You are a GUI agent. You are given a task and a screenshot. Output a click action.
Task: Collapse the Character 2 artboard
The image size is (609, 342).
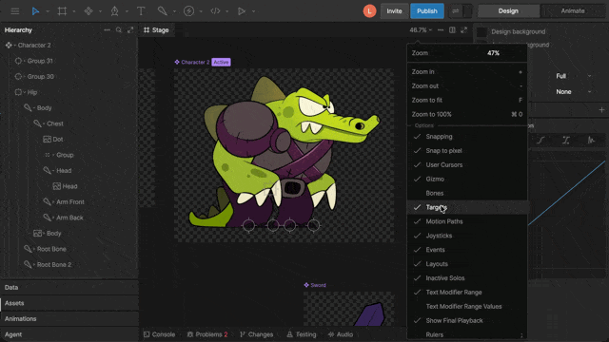14,46
